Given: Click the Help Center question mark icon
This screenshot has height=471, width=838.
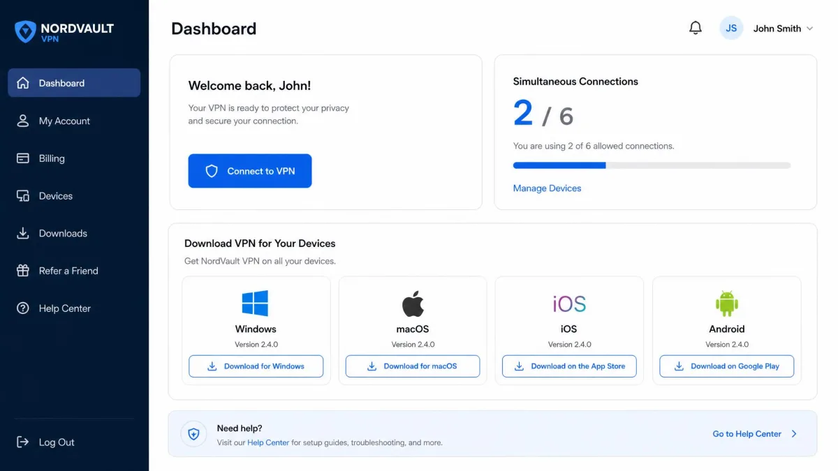Looking at the screenshot, I should tap(23, 308).
